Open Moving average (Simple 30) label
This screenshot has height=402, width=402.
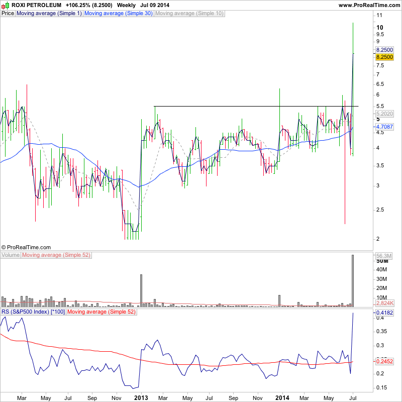[119, 14]
